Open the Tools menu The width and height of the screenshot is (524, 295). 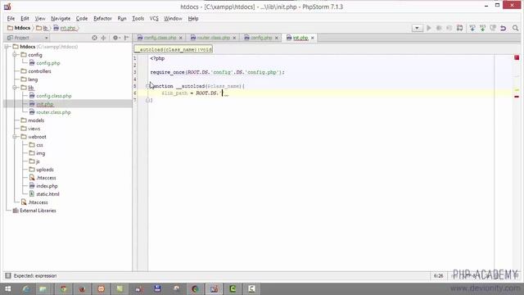click(x=138, y=18)
